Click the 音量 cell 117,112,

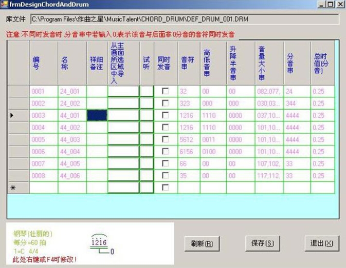click(x=269, y=175)
